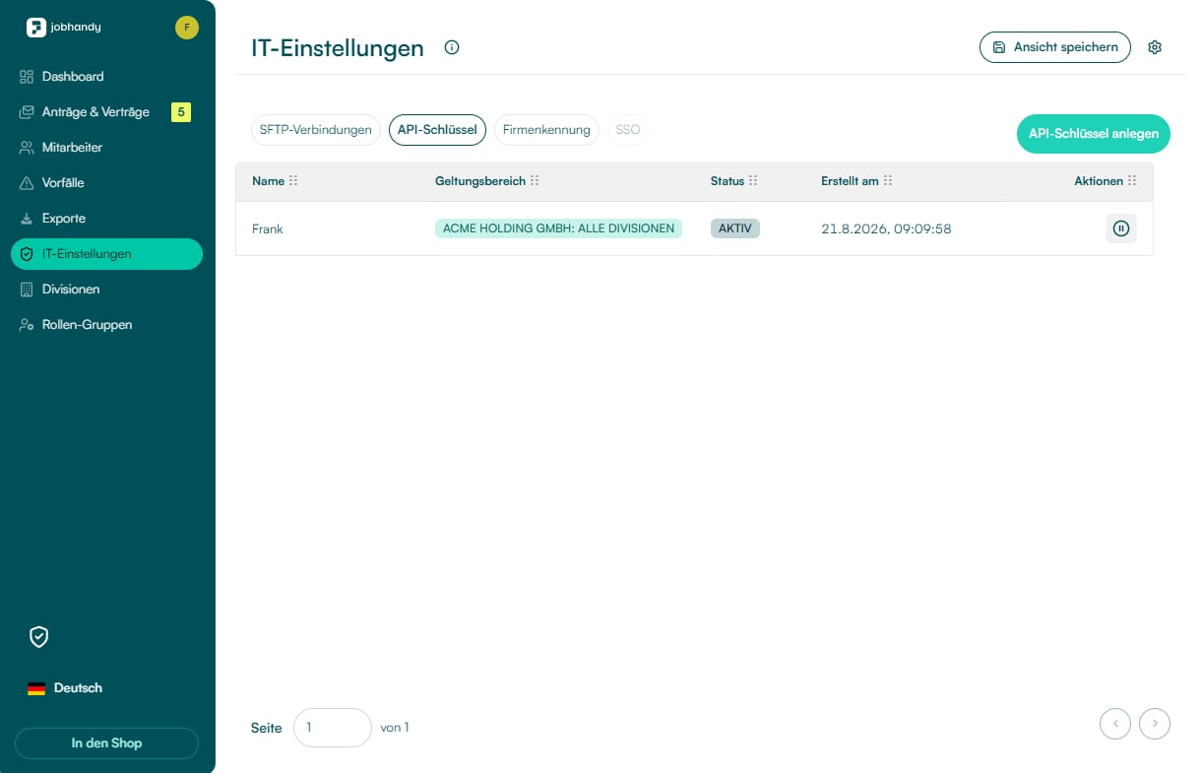Click the badge 5 next to Anträge
This screenshot has height=773, width=1203.
pyautogui.click(x=181, y=112)
